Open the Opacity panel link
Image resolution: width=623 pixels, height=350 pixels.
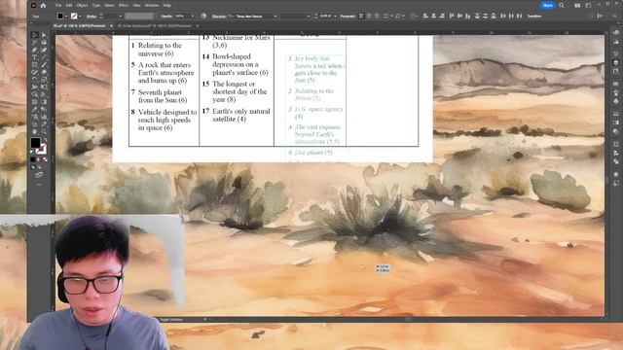click(x=166, y=17)
